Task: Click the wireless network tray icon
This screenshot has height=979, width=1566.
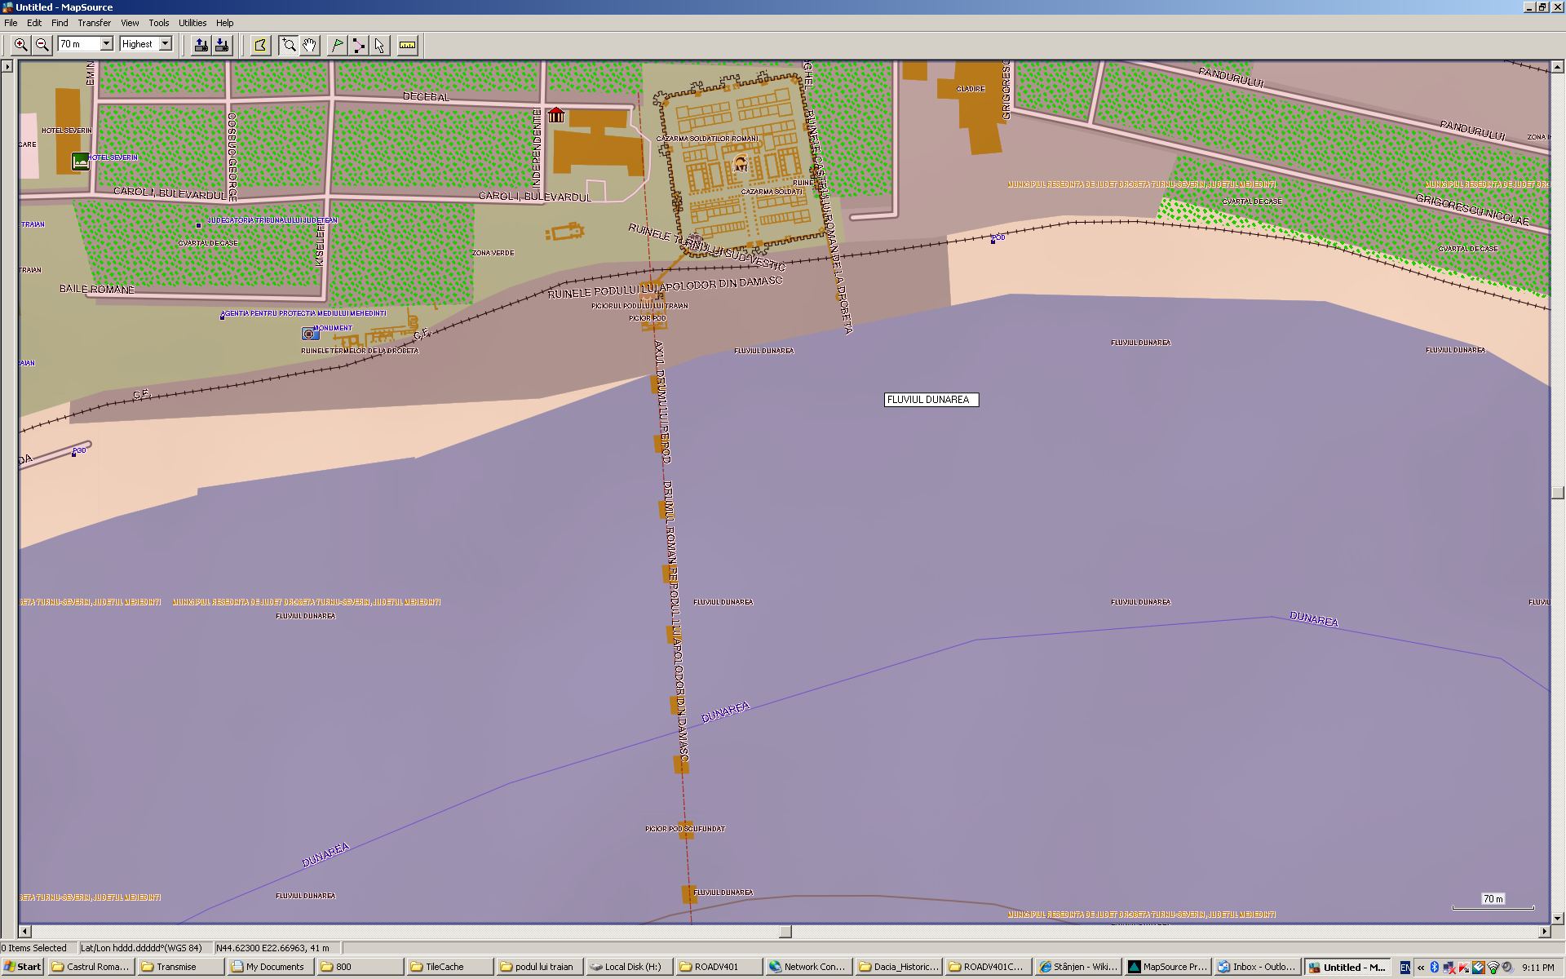Action: pos(1493,967)
